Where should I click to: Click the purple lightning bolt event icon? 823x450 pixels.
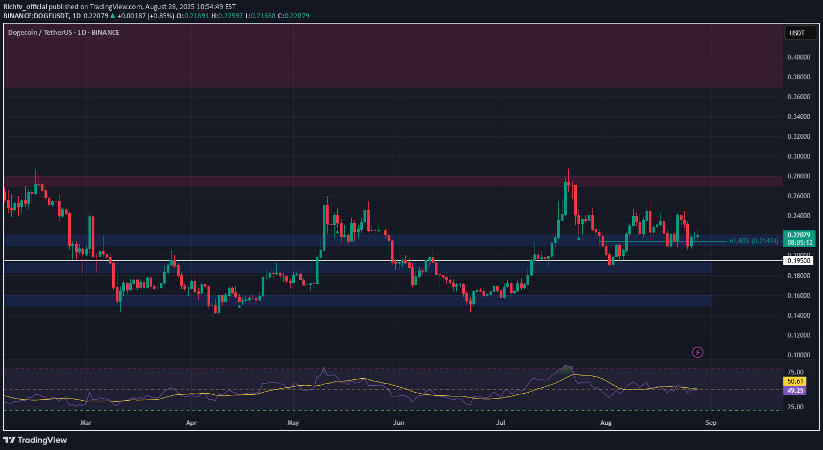click(698, 352)
